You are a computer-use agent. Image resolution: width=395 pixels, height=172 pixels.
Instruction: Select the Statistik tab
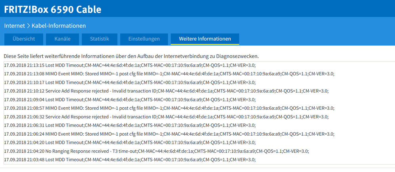coord(99,39)
